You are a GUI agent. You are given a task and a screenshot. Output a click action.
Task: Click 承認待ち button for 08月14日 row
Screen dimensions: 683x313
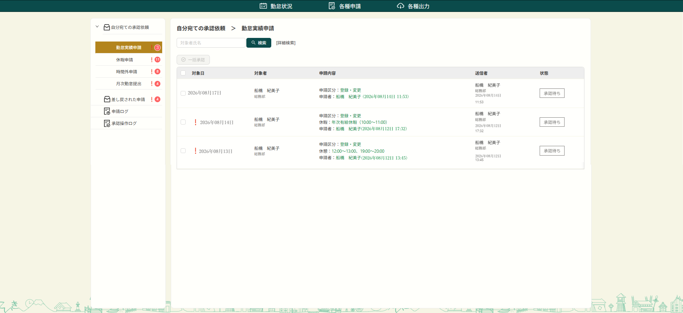[x=552, y=122]
